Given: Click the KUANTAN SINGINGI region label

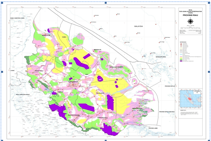Looking at the screenshot, I should [x=74, y=115].
